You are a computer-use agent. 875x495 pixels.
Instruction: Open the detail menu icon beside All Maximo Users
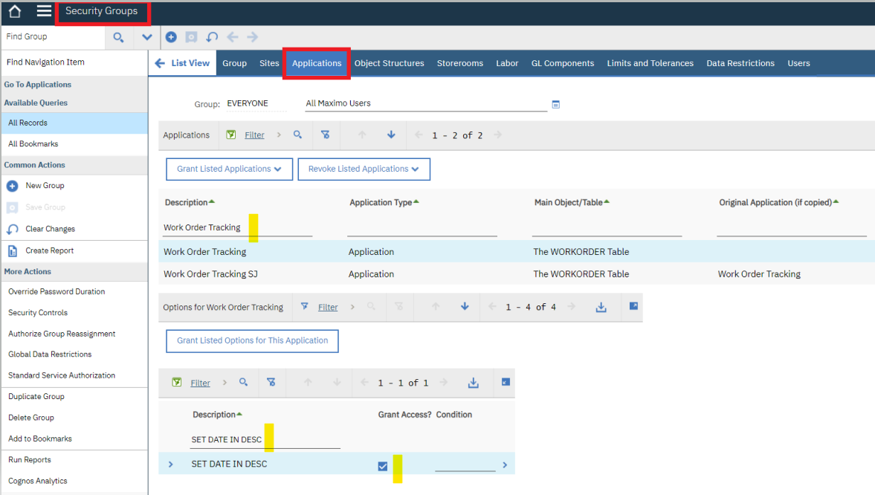tap(555, 104)
